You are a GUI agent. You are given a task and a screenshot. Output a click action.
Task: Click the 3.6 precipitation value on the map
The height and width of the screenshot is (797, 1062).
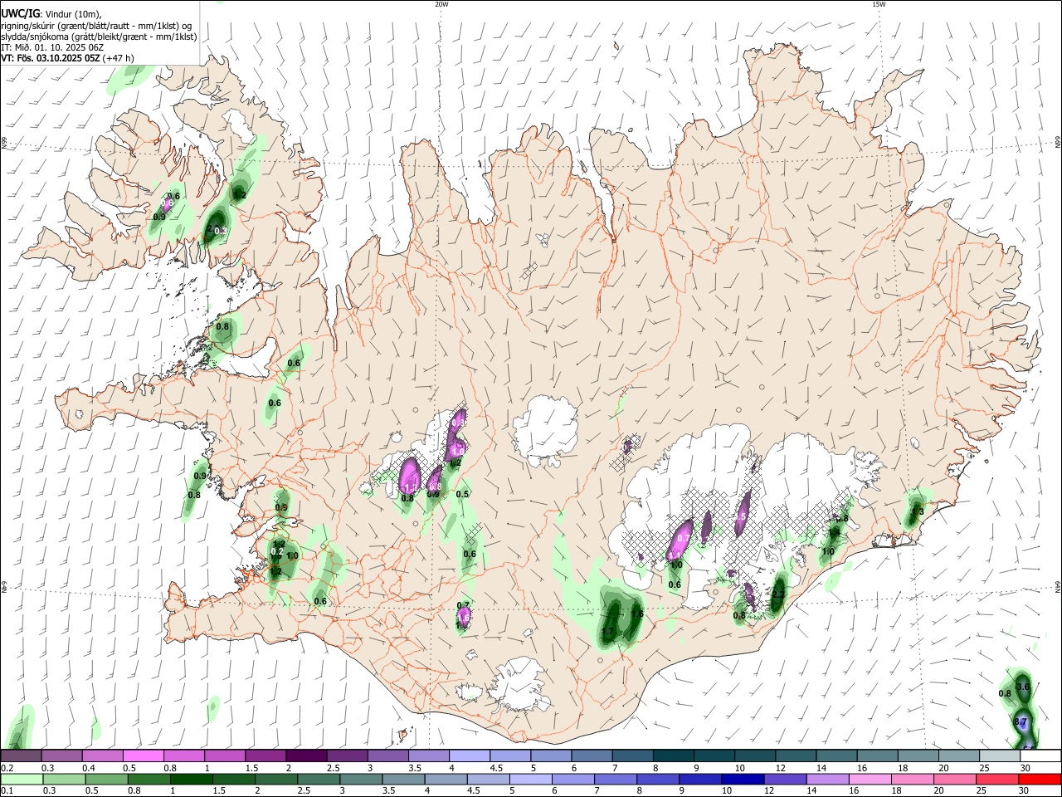pyautogui.click(x=1023, y=687)
